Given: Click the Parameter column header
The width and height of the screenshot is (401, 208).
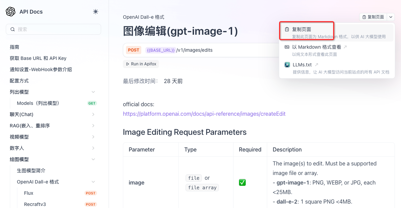Looking at the screenshot, I should point(142,150).
